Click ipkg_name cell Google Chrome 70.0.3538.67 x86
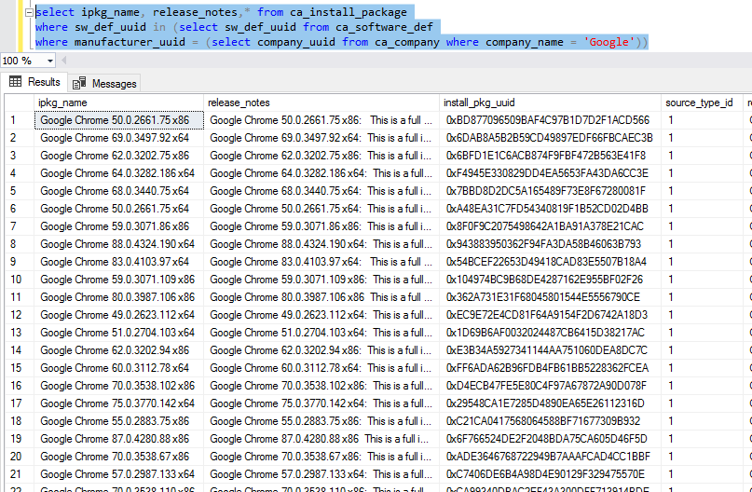The height and width of the screenshot is (492, 752). (x=119, y=457)
